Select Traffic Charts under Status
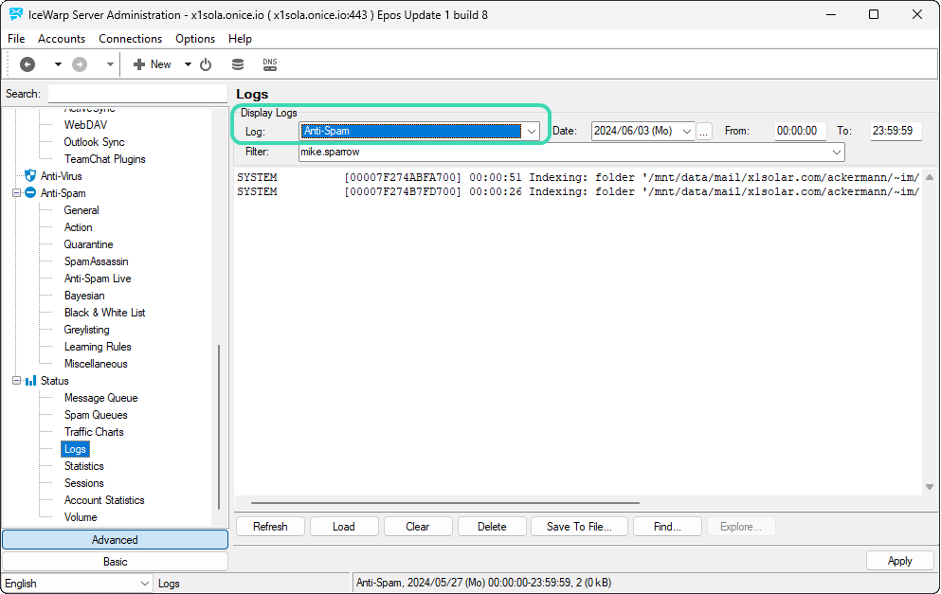Screen dimensions: 941x594 click(94, 432)
